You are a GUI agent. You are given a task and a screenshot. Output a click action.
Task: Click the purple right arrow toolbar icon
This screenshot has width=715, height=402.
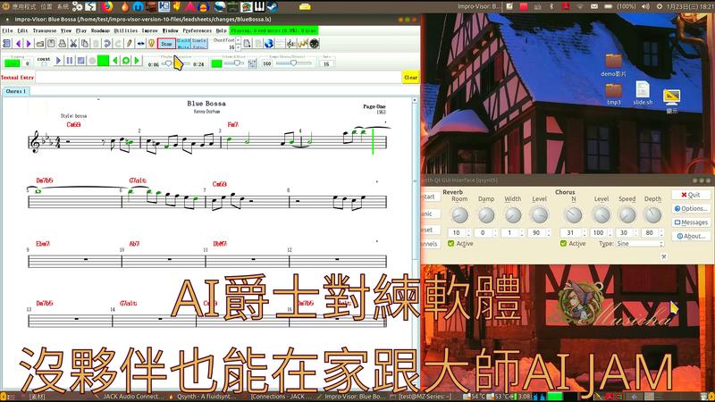[x=29, y=43]
